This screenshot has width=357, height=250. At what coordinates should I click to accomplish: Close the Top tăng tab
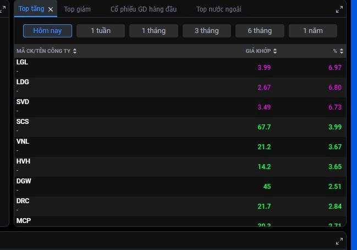(51, 9)
